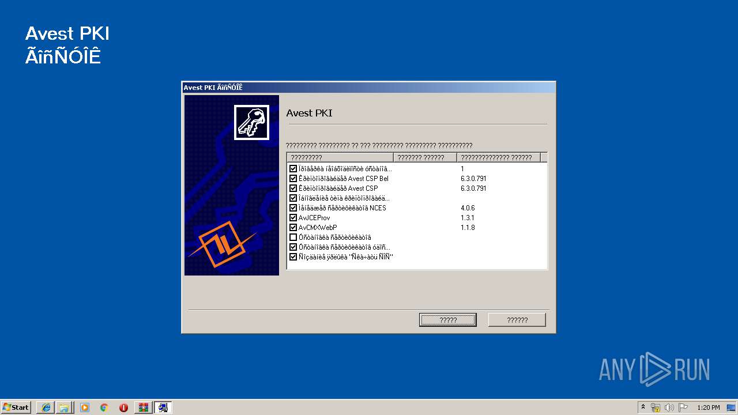Select the AvCMXWebP row label
Screen dimensions: 738x415
pos(318,228)
